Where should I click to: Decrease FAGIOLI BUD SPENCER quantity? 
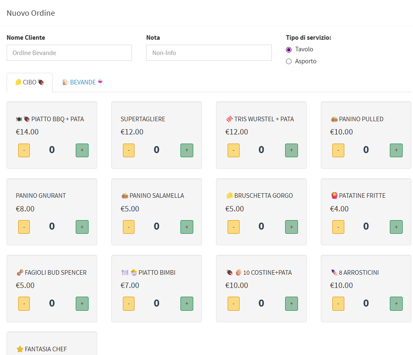(24, 304)
